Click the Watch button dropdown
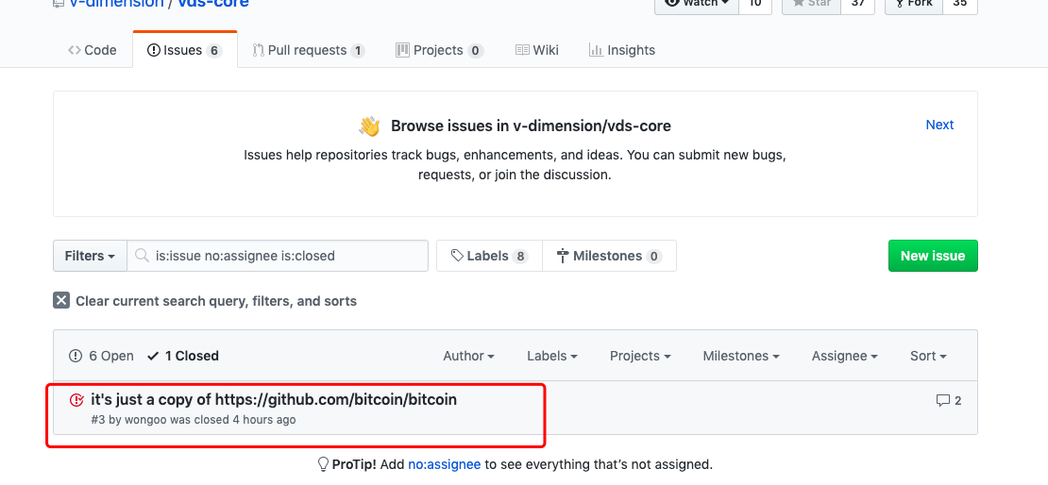This screenshot has width=1048, height=485. point(697,4)
